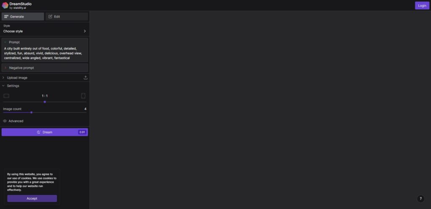
Task: Collapse the Settings section
Action: point(45,86)
